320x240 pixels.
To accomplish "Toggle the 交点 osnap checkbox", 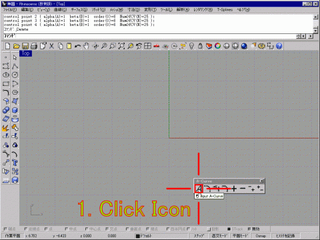I will pos(107,229).
